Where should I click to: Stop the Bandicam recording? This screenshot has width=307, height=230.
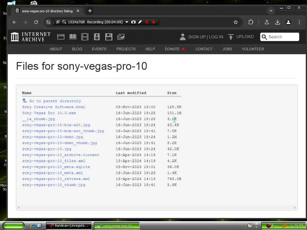[153, 22]
